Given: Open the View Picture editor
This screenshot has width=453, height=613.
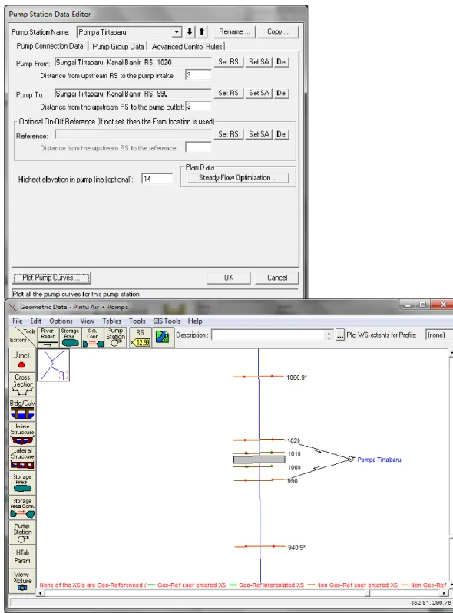Looking at the screenshot, I should click(x=22, y=580).
